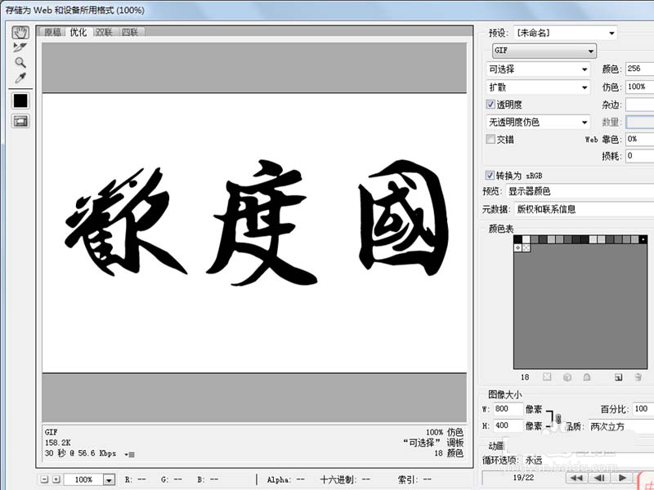Switch to the 四联 tab
This screenshot has width=654, height=490.
[x=130, y=32]
